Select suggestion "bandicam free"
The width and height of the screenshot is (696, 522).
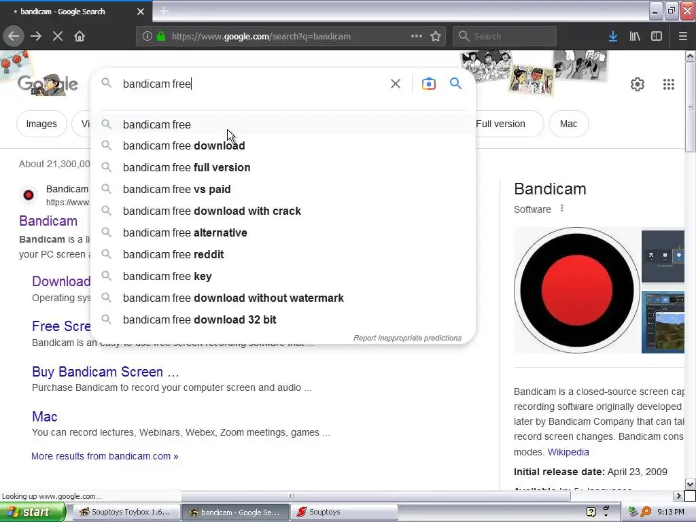pos(283,125)
